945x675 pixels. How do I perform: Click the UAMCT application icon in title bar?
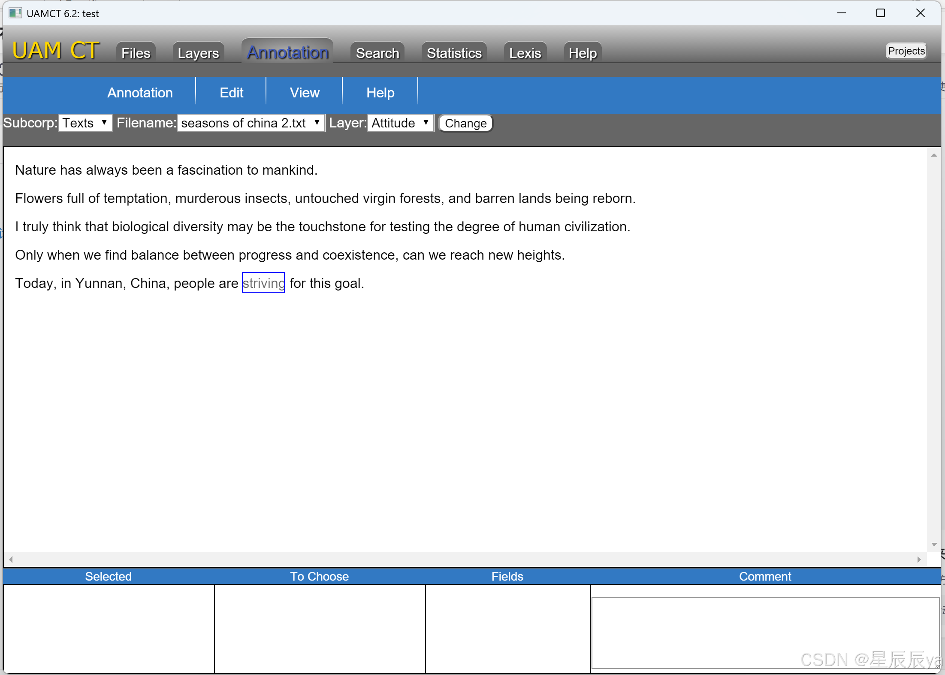tap(15, 13)
